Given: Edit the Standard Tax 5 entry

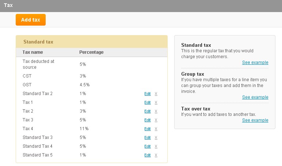Looking at the screenshot, I should (148, 155).
